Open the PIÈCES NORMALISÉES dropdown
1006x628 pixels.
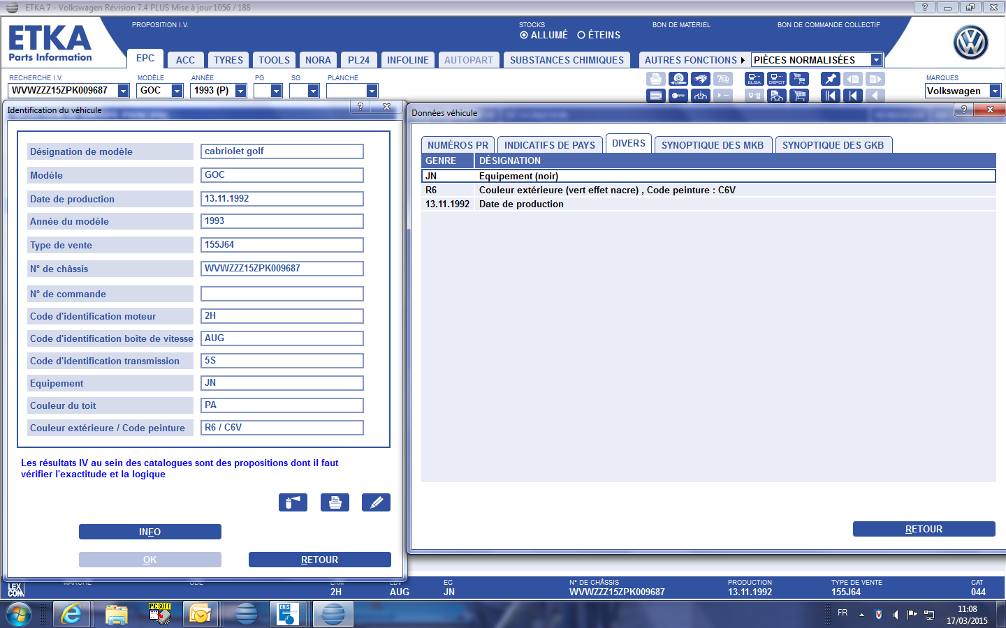(876, 60)
